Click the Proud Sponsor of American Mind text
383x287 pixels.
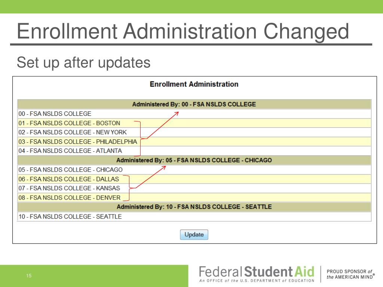click(x=350, y=274)
